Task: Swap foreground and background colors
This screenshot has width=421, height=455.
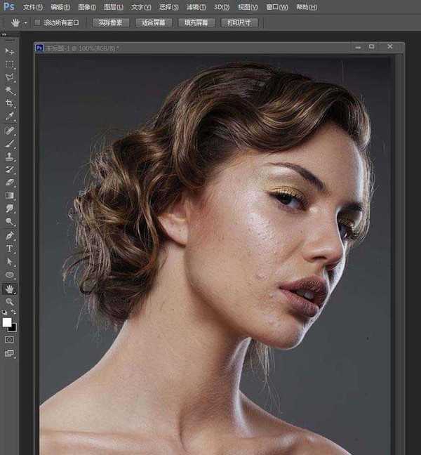Action: [13, 312]
